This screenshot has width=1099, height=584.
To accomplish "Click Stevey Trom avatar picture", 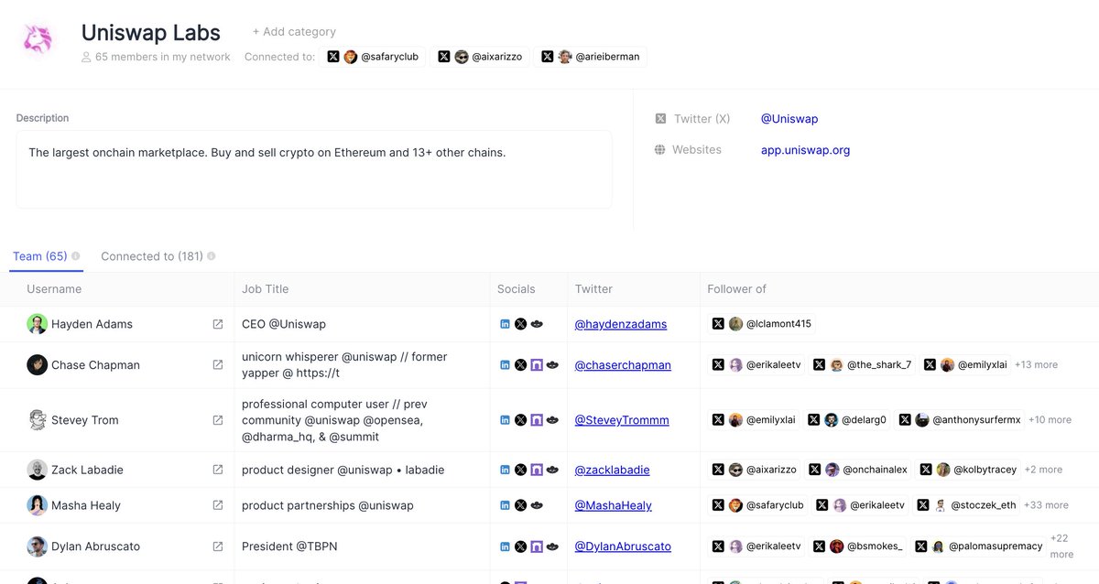I will [x=37, y=420].
